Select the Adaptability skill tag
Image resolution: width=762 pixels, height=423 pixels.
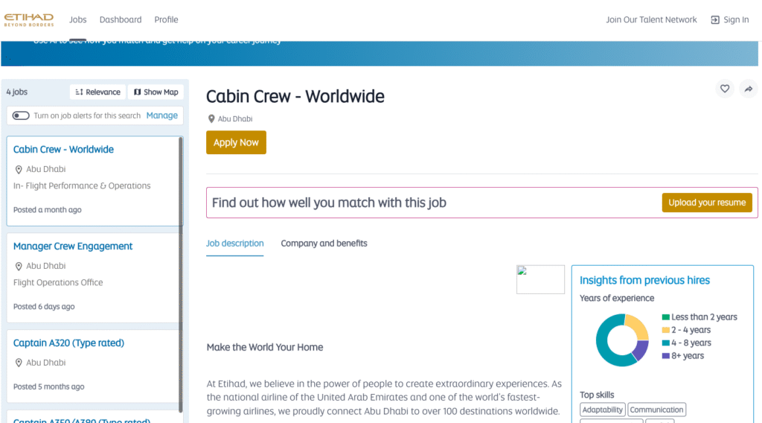point(603,410)
